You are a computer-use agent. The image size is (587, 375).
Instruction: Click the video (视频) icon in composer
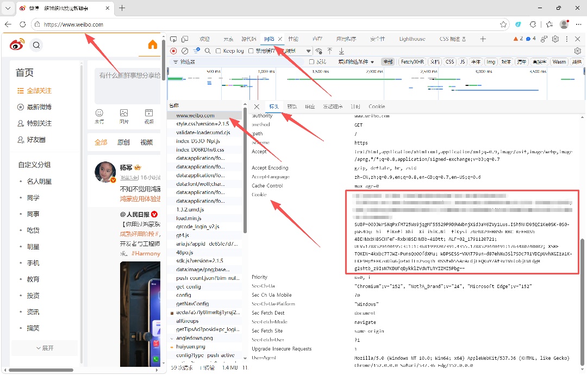tap(149, 113)
